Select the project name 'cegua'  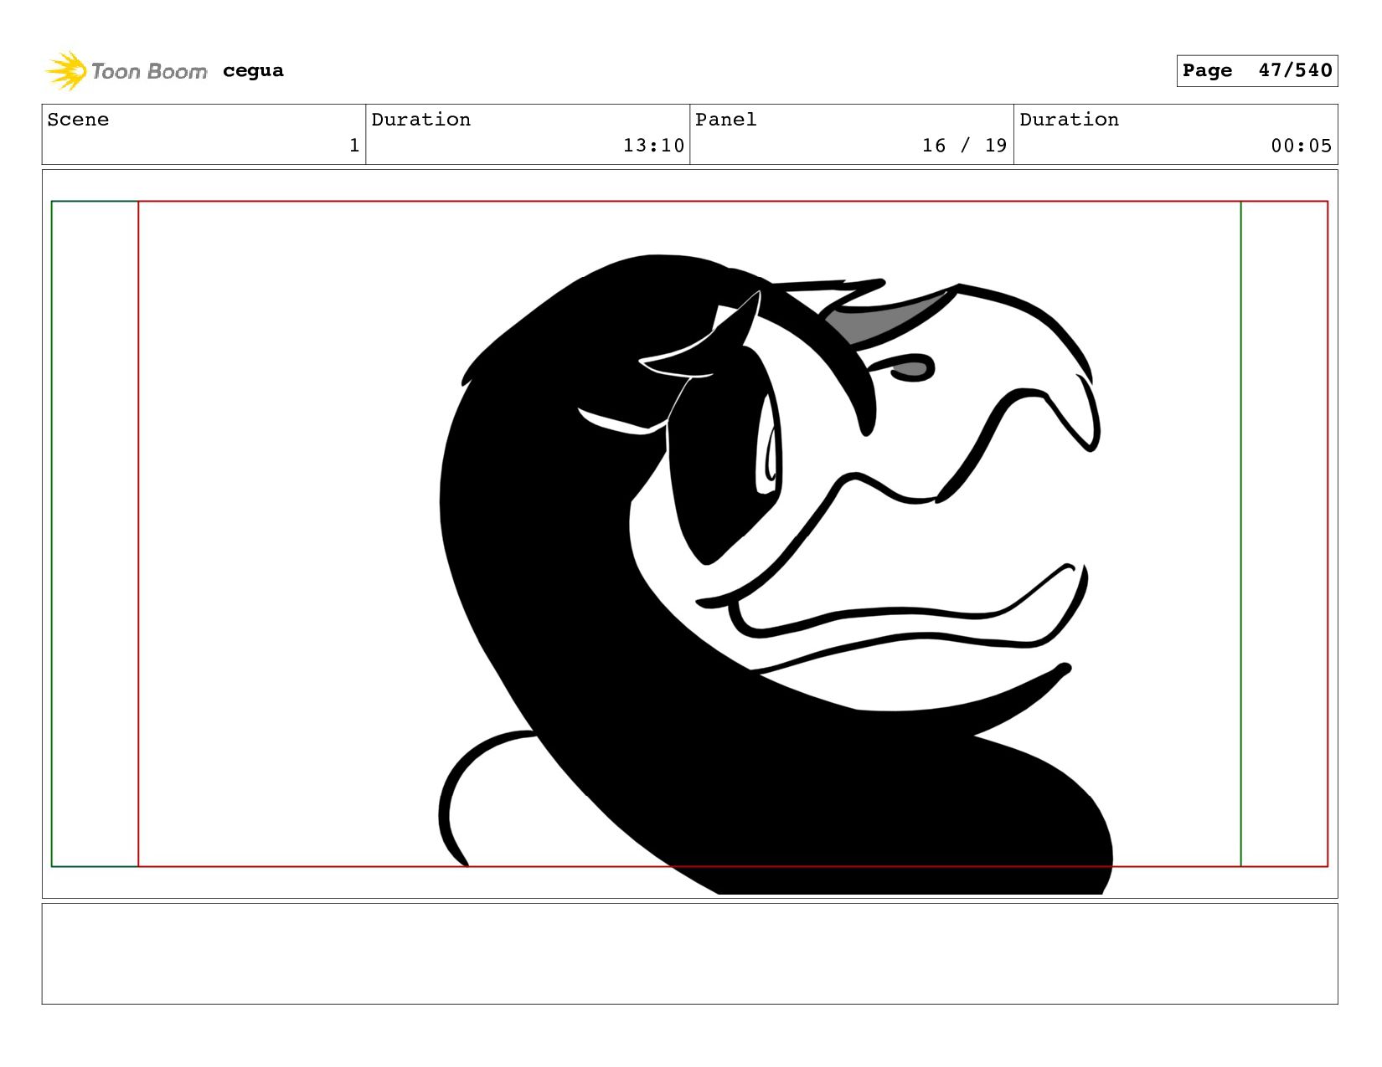[x=253, y=71]
